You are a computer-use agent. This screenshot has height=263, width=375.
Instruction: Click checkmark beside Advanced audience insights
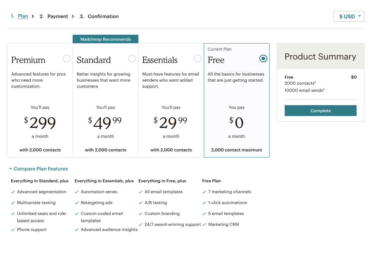77,230
